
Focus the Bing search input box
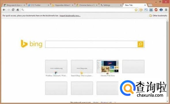91,44
